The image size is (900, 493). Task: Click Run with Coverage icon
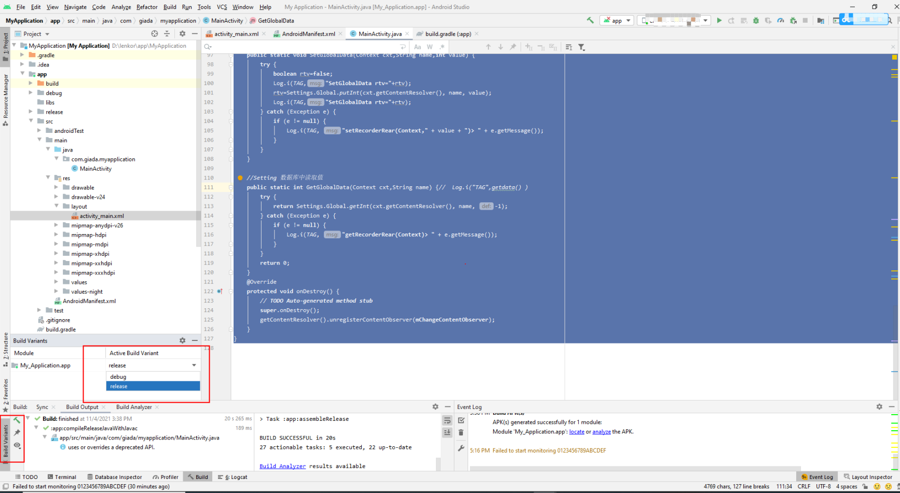point(768,21)
